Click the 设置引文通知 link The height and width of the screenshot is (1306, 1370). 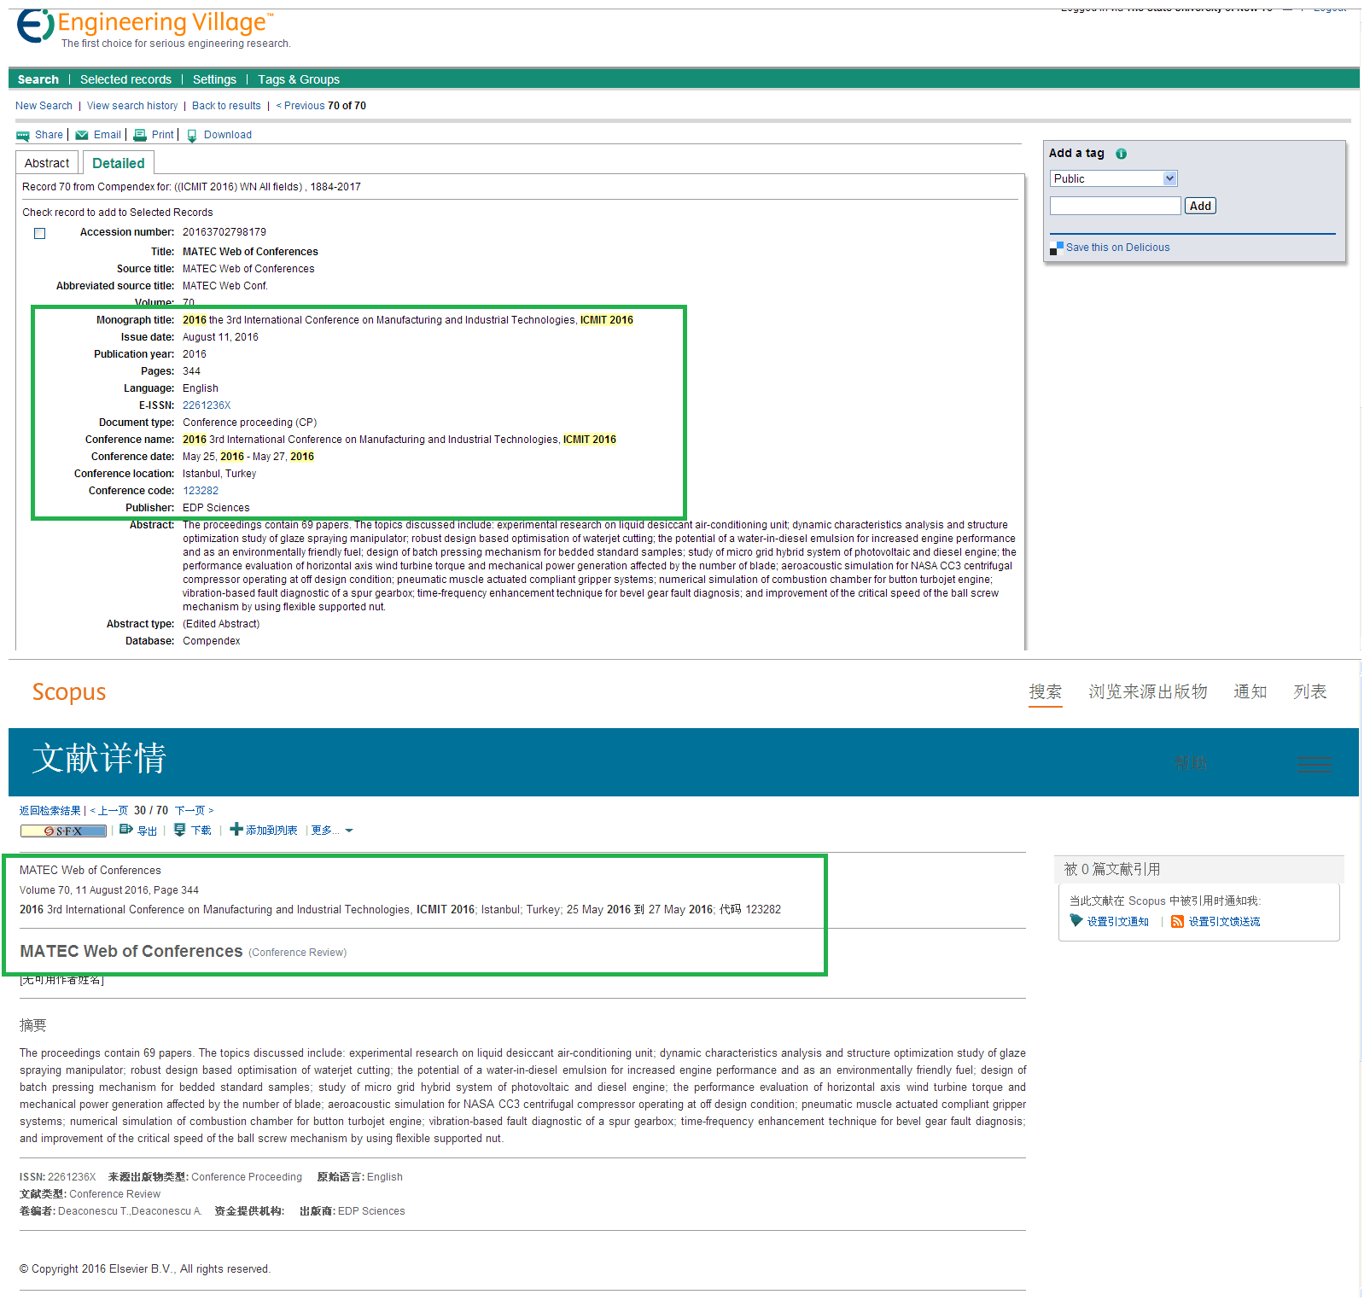pyautogui.click(x=1117, y=922)
